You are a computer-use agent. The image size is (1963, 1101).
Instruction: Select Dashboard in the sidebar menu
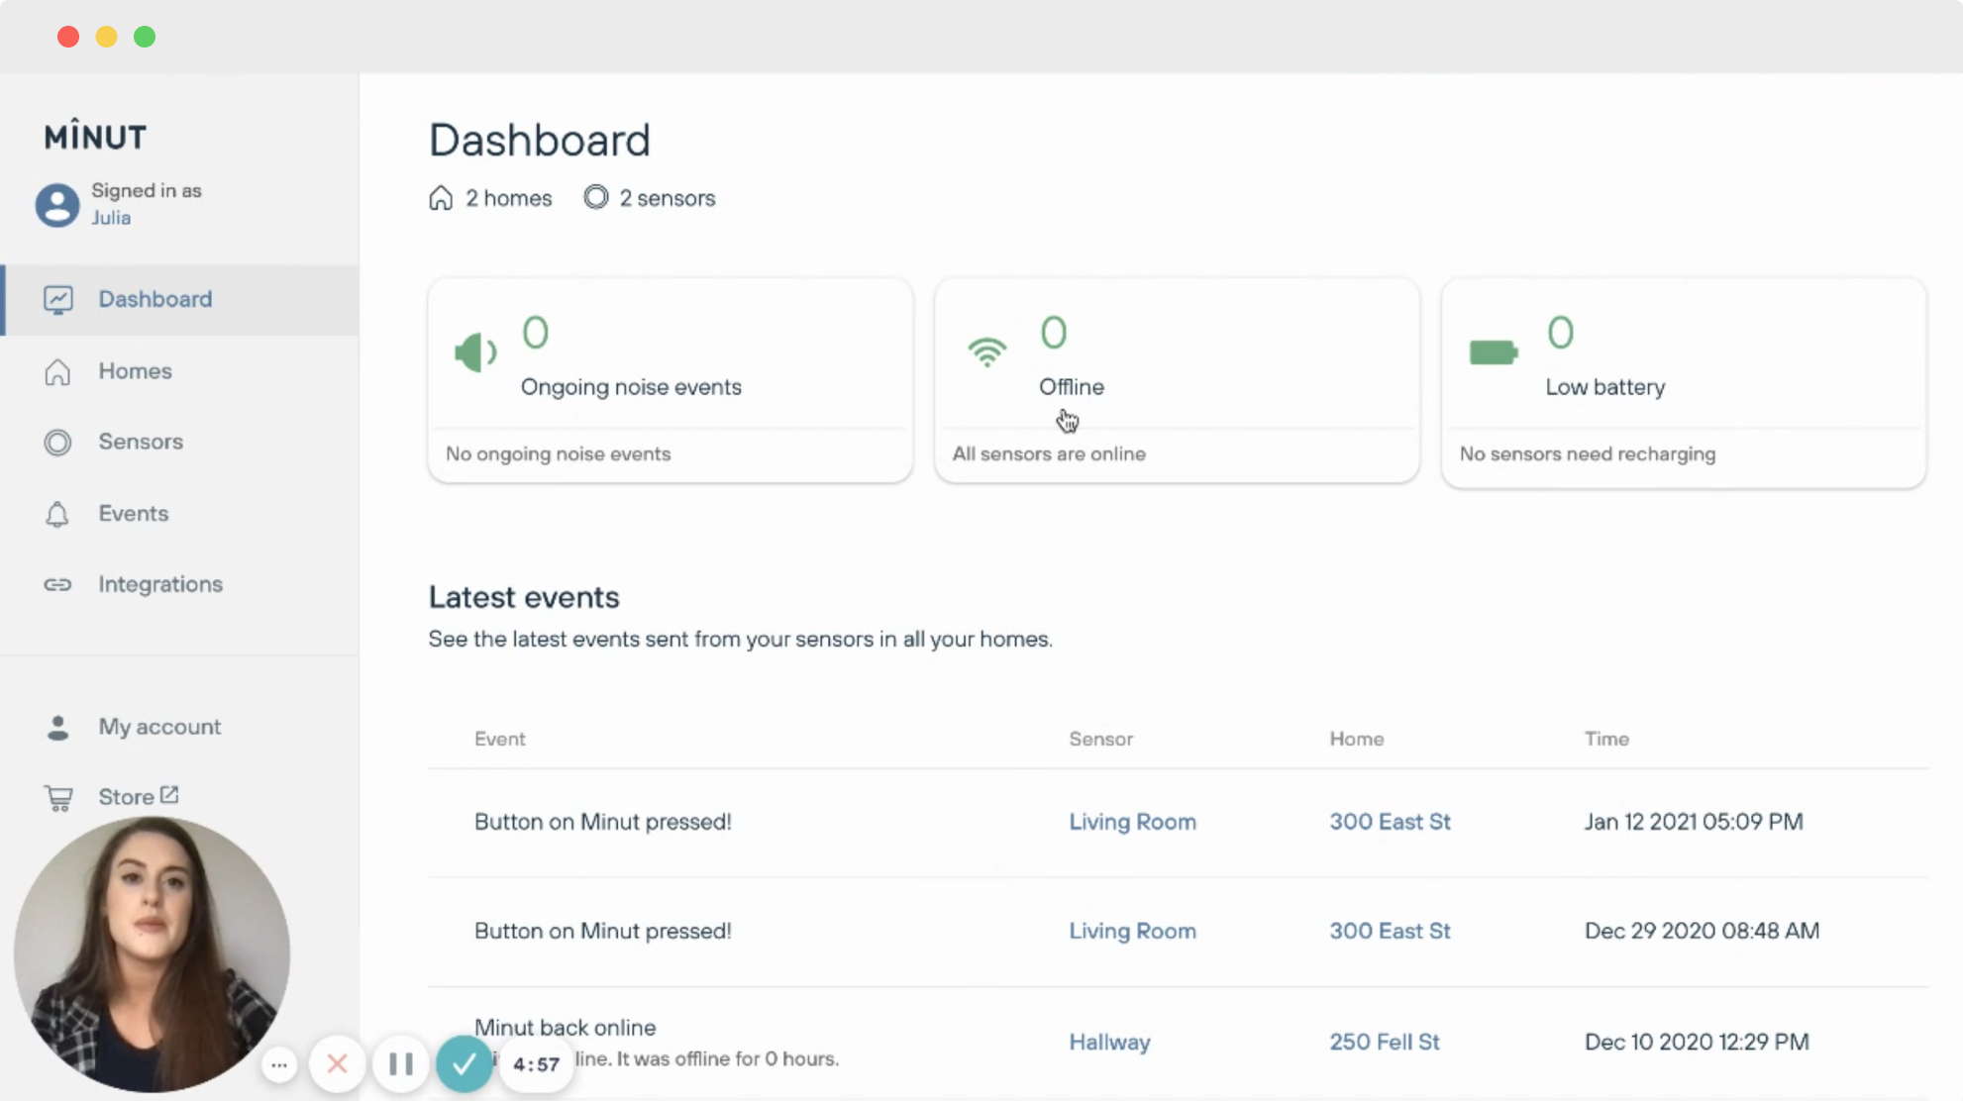coord(155,299)
